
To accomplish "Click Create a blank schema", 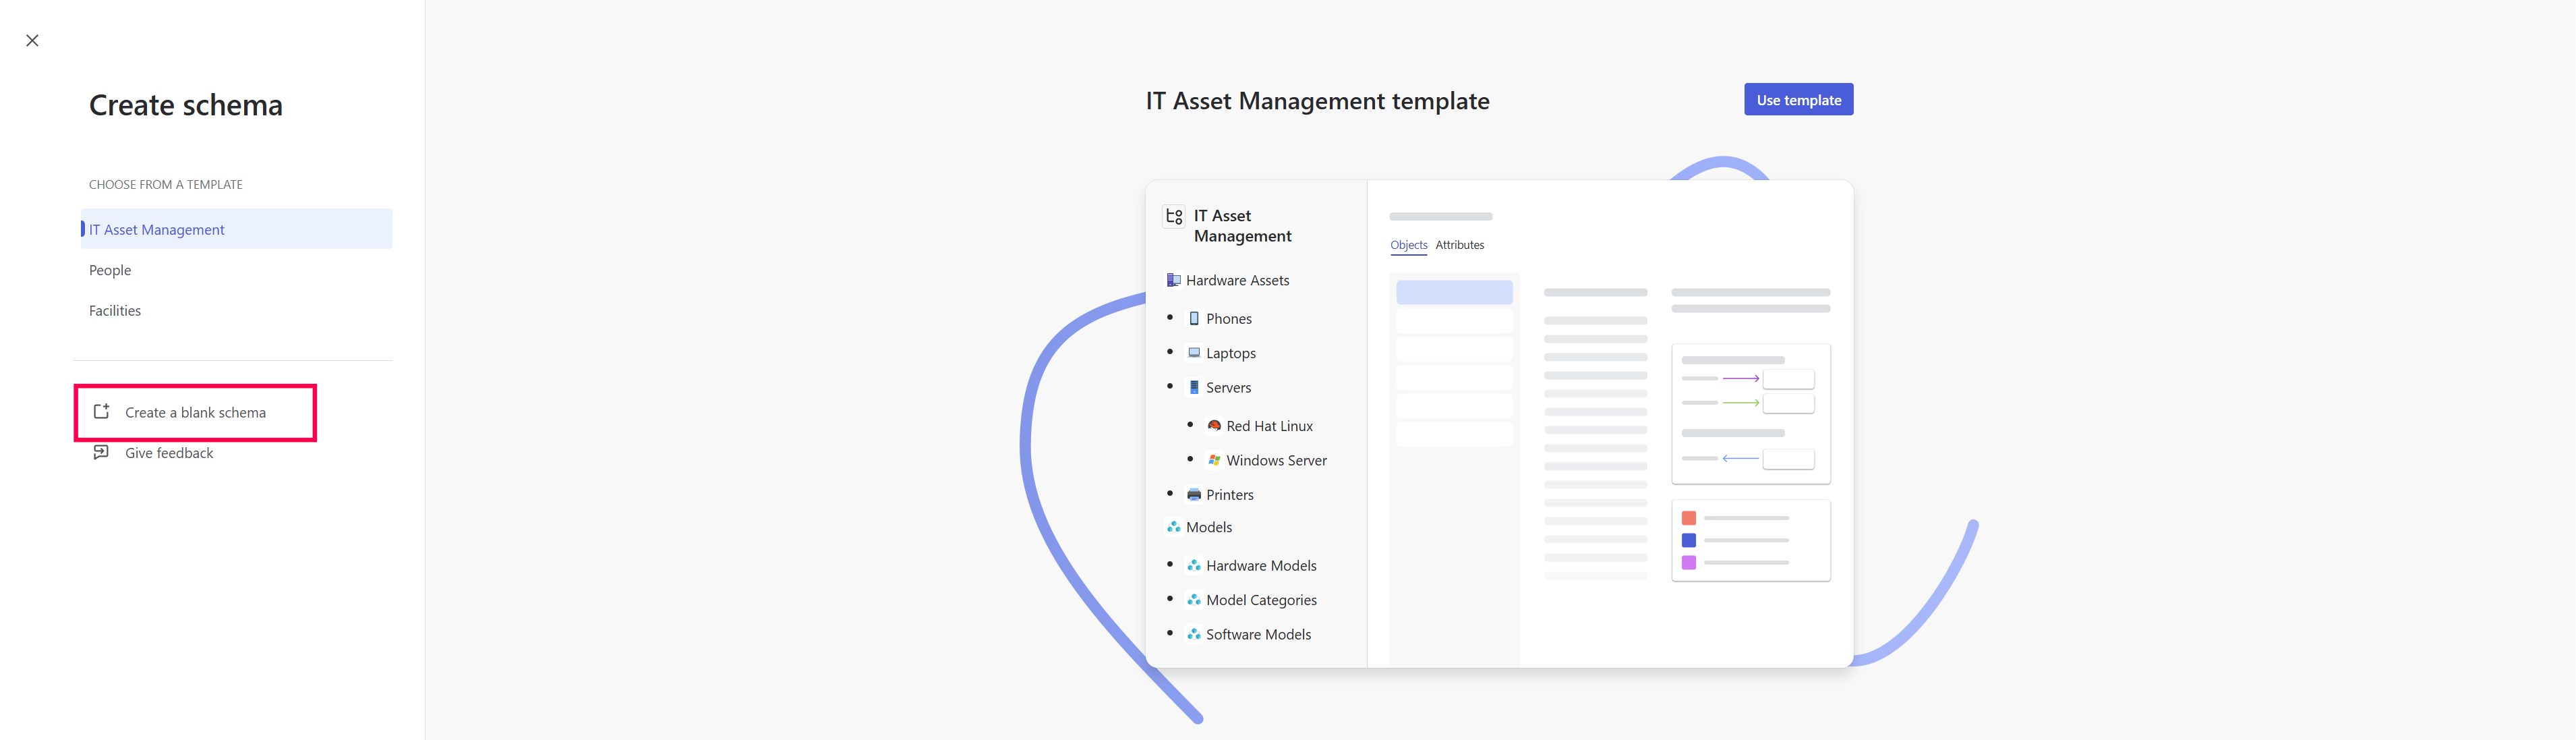I will [195, 412].
